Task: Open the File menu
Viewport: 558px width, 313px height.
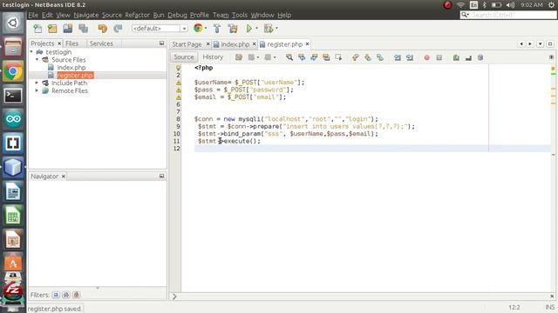Action: pyautogui.click(x=33, y=15)
